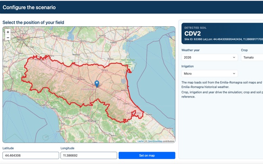
Task: Click San Marino label on the map
Action: (x=134, y=113)
